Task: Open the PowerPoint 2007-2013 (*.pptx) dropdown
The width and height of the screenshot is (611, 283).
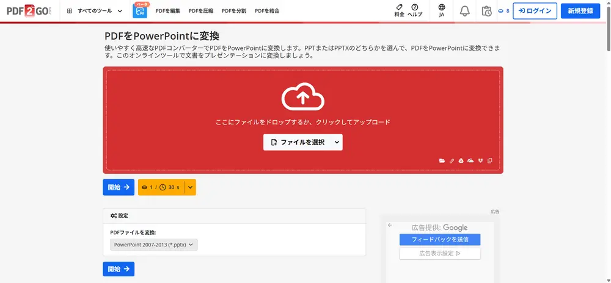Action: click(154, 245)
